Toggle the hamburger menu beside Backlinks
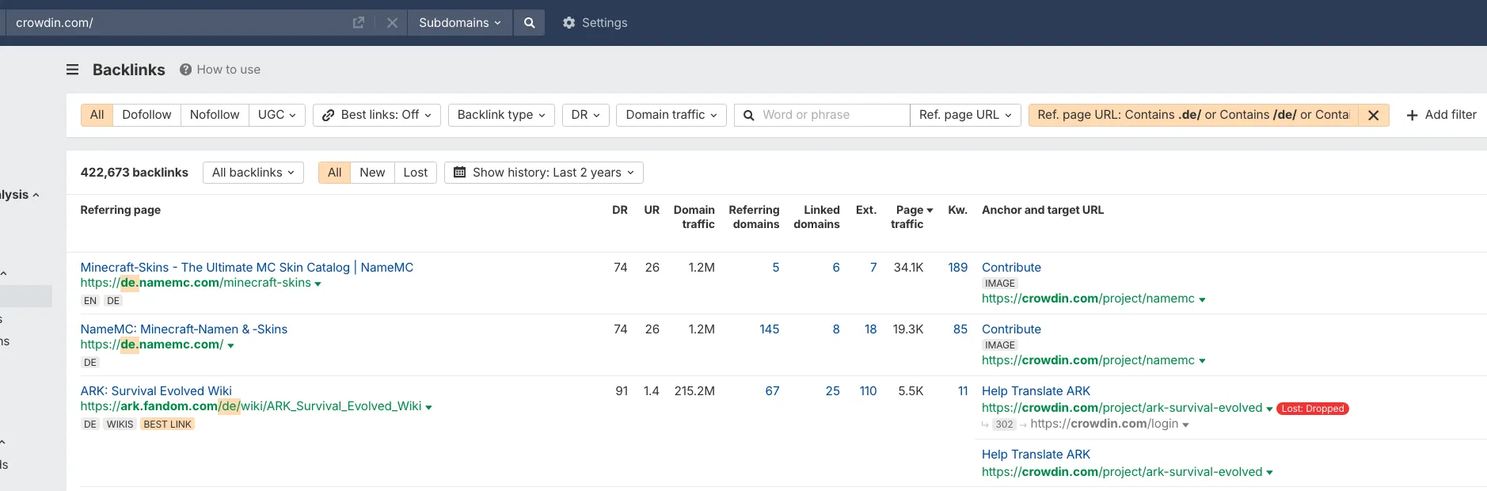Screen dimensions: 1487x491 point(72,70)
